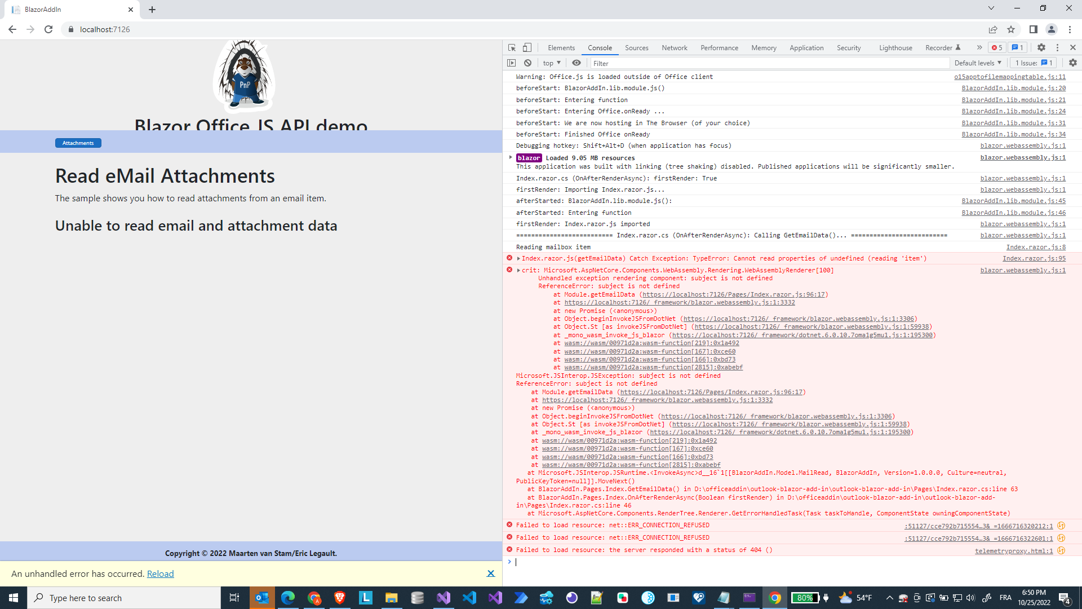This screenshot has width=1082, height=609.
Task: Click the Reload link in the error banner
Action: [160, 573]
